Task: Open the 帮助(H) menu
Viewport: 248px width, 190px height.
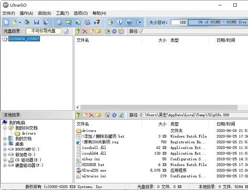Action: pos(99,13)
